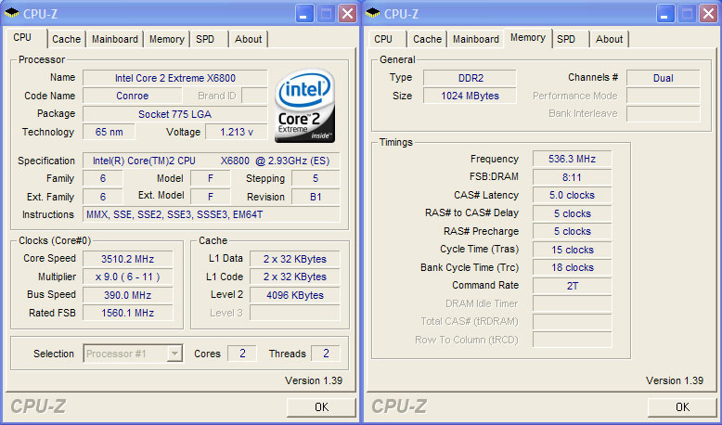Click the Intel Core 2 Extreme logo
The height and width of the screenshot is (425, 722).
[x=304, y=106]
